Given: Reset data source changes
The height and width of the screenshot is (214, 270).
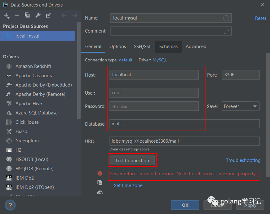Looking at the screenshot, I should [x=260, y=18].
